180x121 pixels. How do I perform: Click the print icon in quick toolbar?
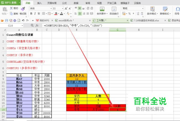click(15, 21)
